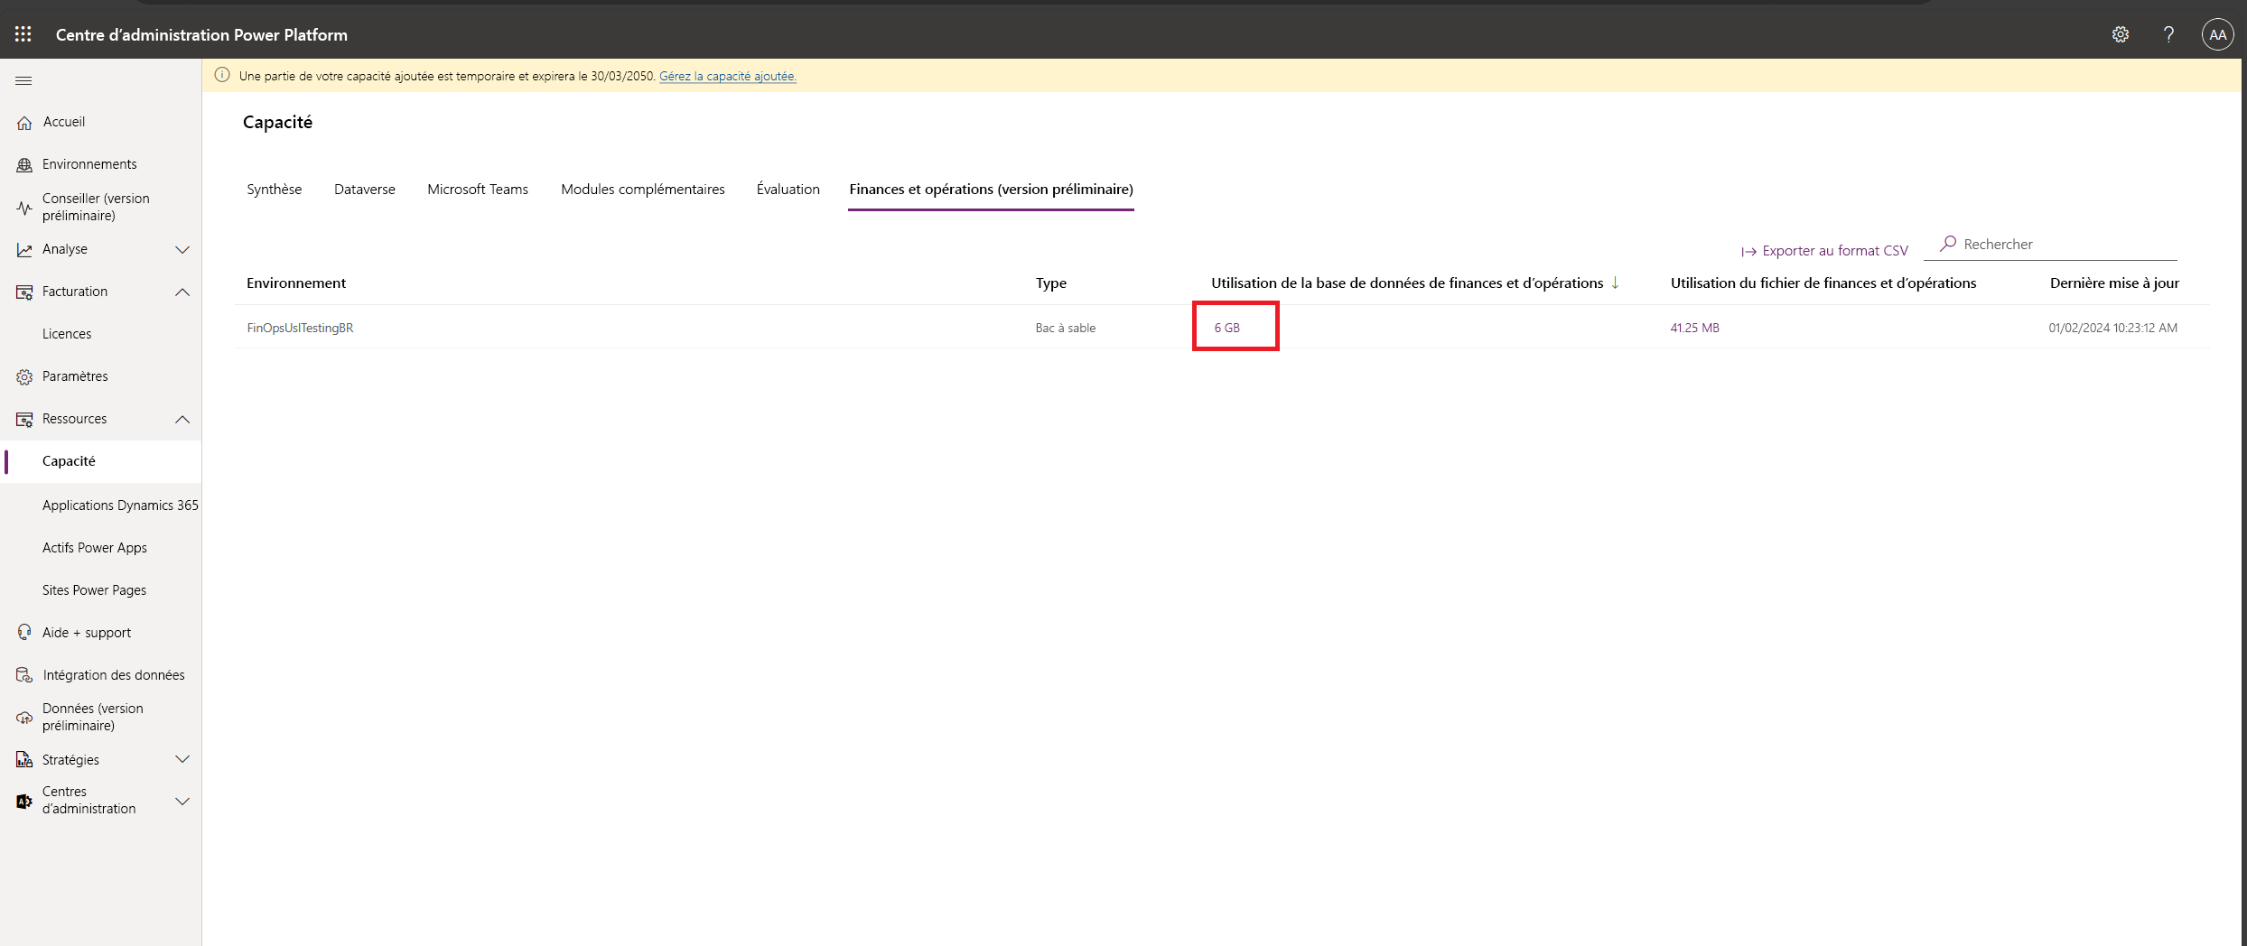This screenshot has width=2247, height=946.
Task: Open Aide + support in sidebar
Action: click(x=87, y=633)
